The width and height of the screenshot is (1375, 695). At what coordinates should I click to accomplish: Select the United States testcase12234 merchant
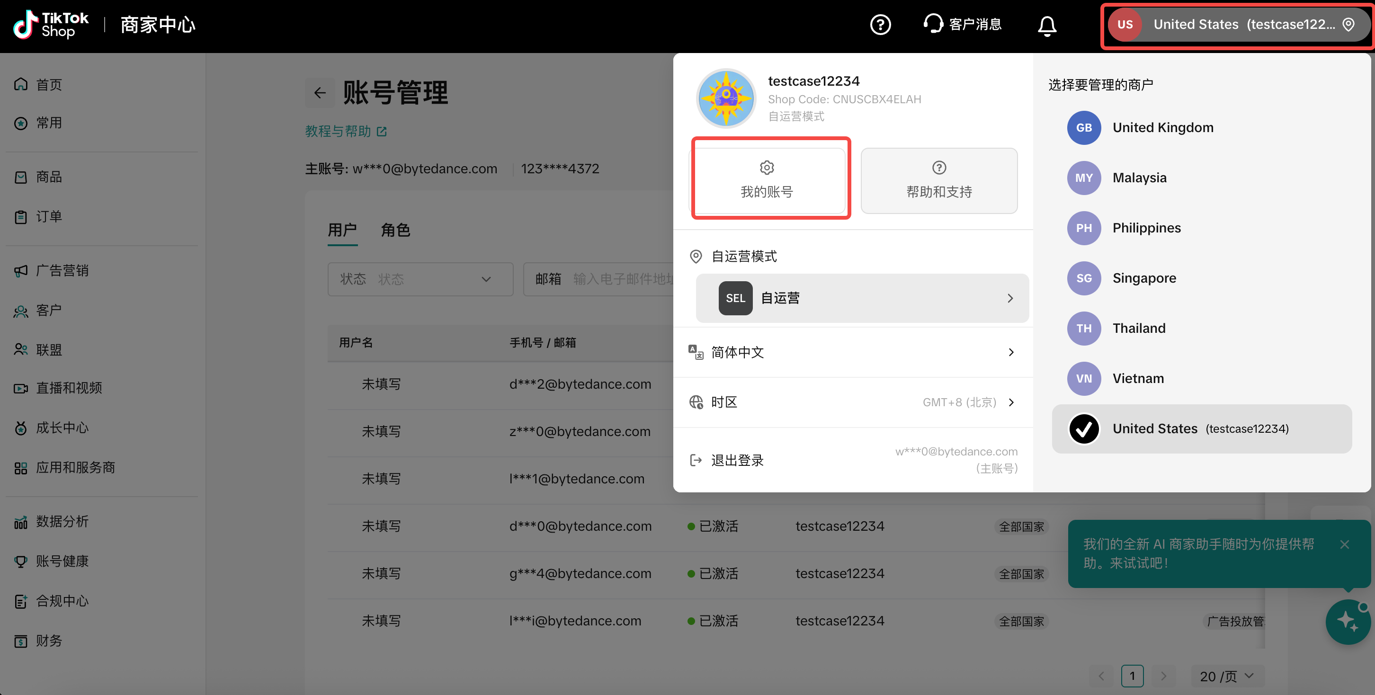[x=1201, y=428]
